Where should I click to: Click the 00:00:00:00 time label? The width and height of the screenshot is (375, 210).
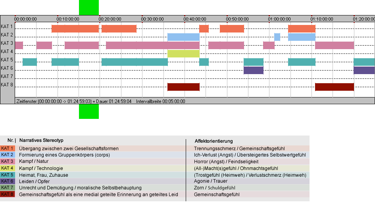click(25, 19)
